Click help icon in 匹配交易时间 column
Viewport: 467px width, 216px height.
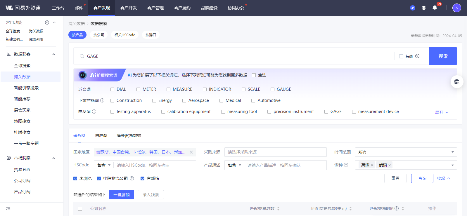(397, 208)
